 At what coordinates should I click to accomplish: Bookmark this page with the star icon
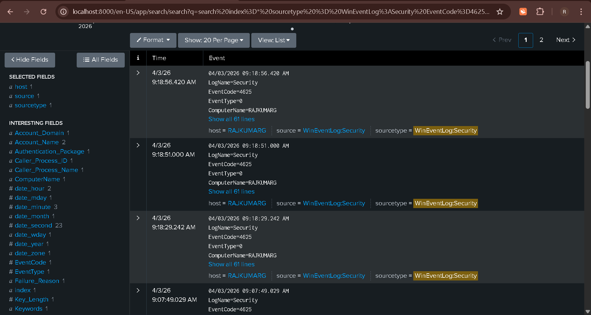[500, 12]
